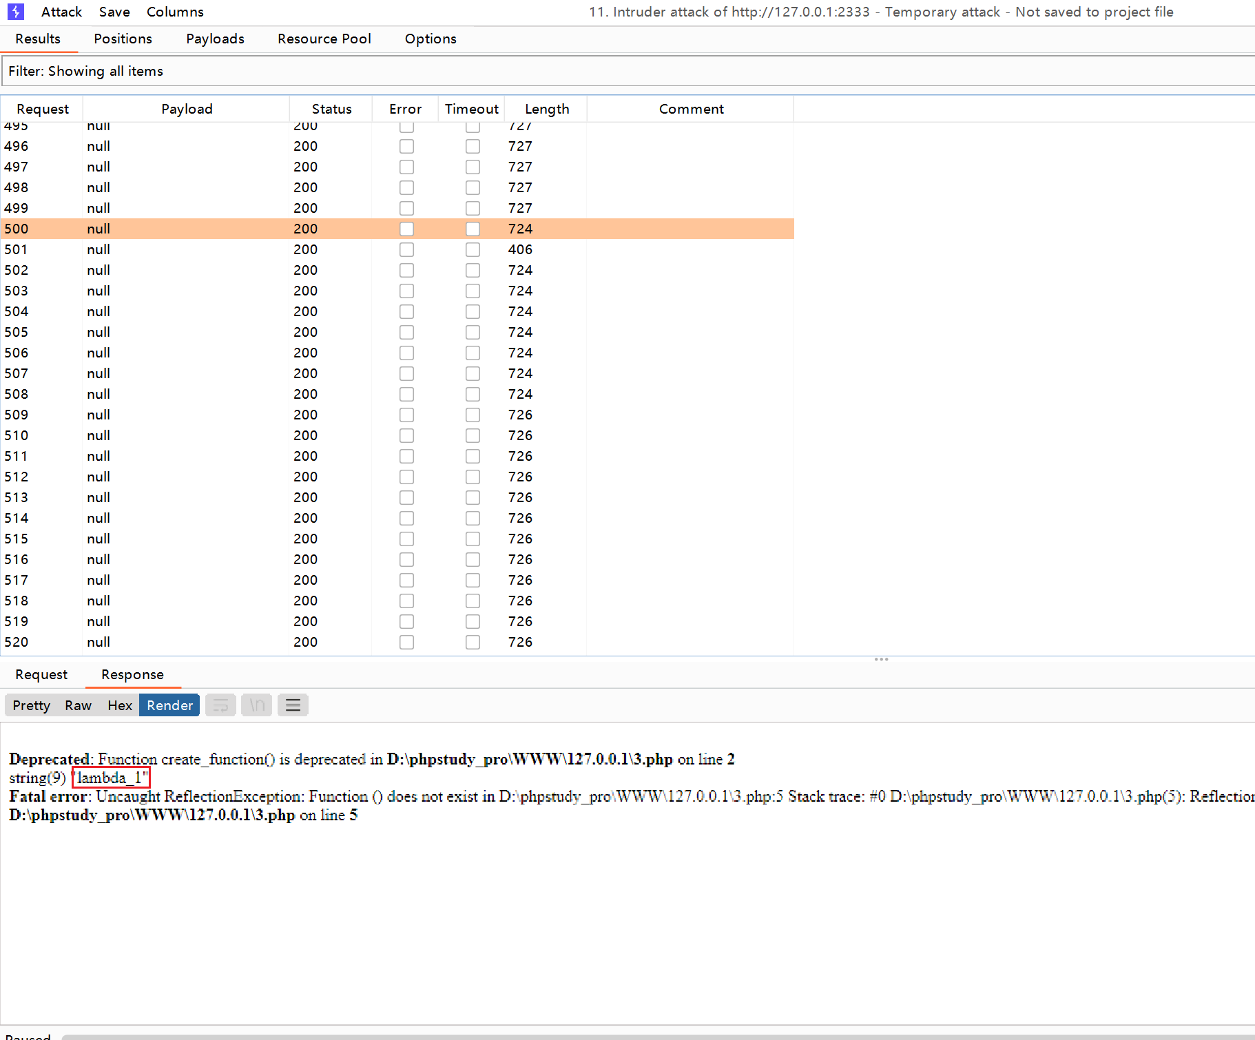Click status 200 of request 513
This screenshot has width=1255, height=1040.
305,497
